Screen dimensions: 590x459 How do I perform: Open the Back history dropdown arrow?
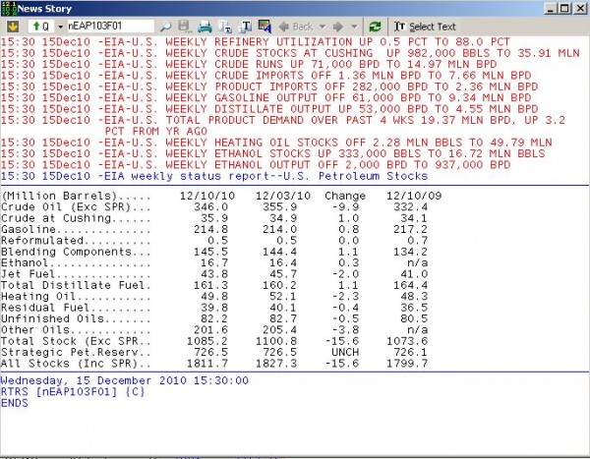coord(323,27)
